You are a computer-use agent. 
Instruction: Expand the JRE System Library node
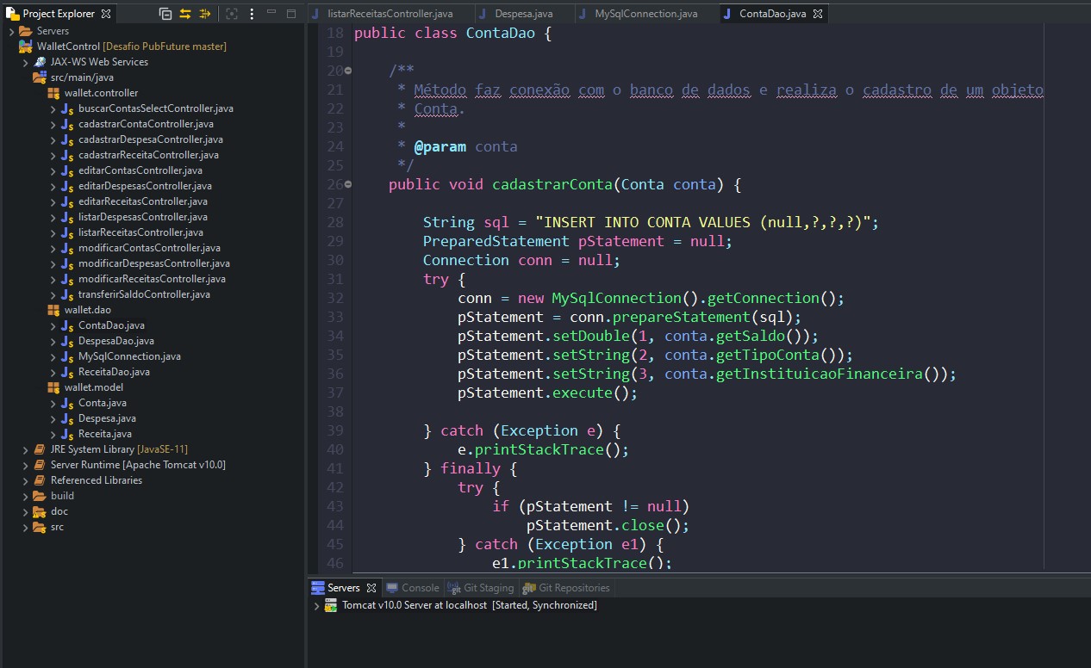(26, 449)
